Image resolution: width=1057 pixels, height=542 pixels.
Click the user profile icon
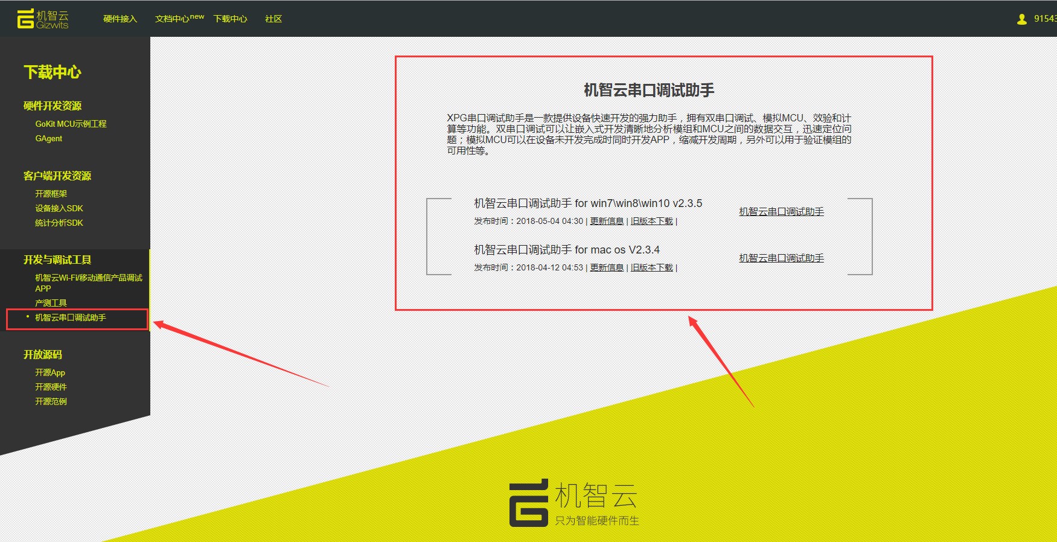point(1021,19)
